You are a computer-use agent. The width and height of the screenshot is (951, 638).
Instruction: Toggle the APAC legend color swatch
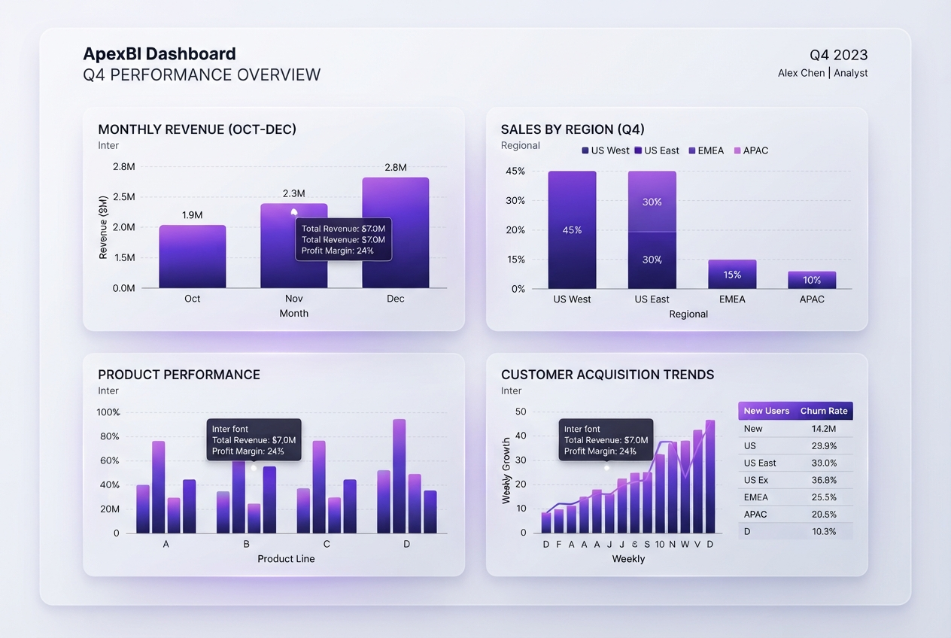click(737, 150)
